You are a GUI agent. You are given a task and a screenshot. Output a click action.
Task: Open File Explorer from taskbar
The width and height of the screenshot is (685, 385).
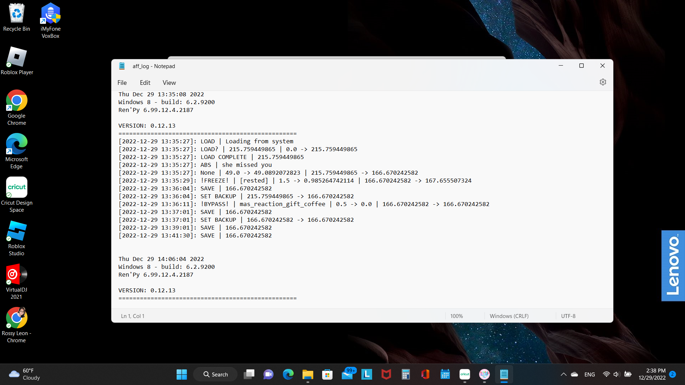pos(308,374)
